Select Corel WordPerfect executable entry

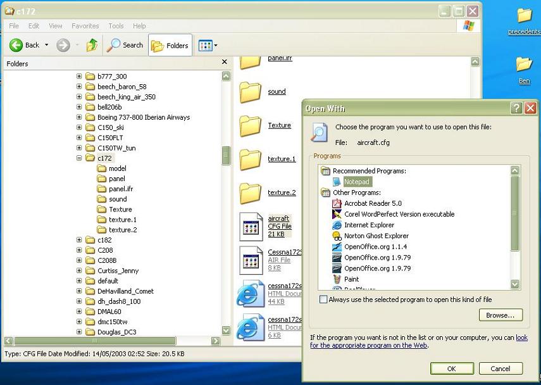point(399,214)
